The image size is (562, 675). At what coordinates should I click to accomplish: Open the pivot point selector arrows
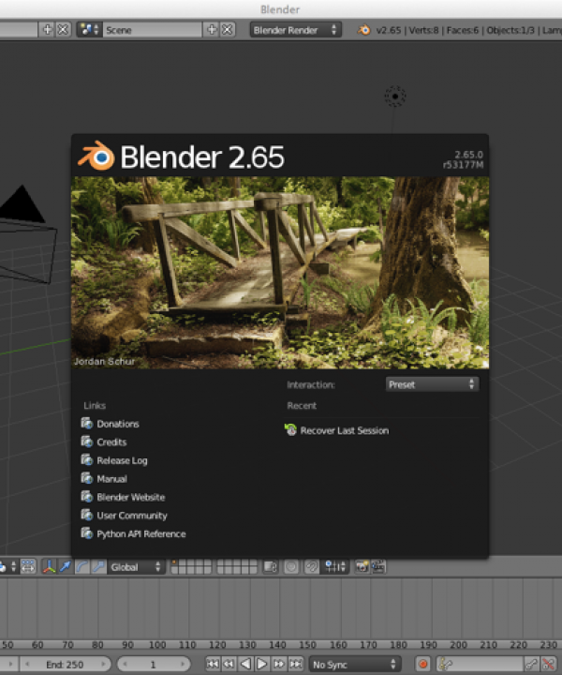8,566
